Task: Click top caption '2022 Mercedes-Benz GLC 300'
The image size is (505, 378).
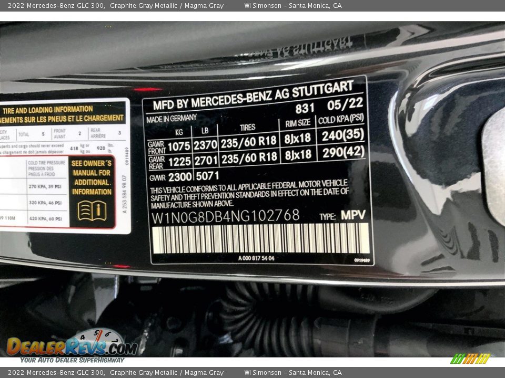Action: pyautogui.click(x=56, y=5)
